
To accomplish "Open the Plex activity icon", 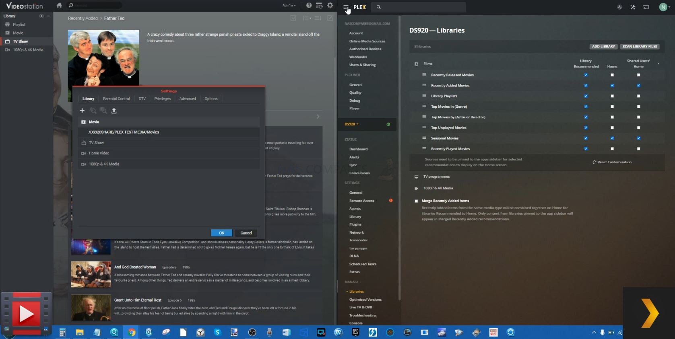I will click(x=619, y=7).
